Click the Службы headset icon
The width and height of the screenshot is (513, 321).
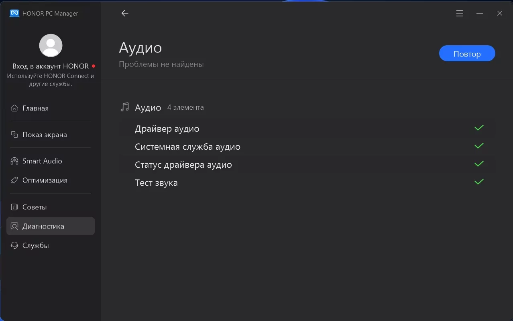pos(14,246)
